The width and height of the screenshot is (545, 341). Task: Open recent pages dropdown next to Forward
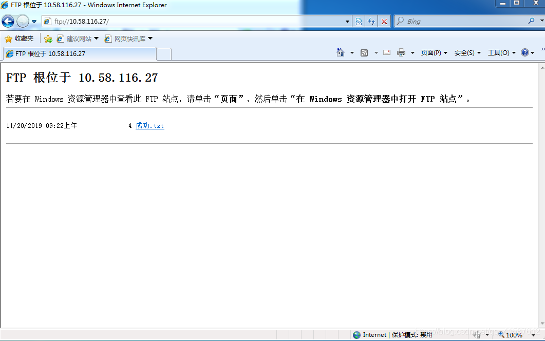34,22
